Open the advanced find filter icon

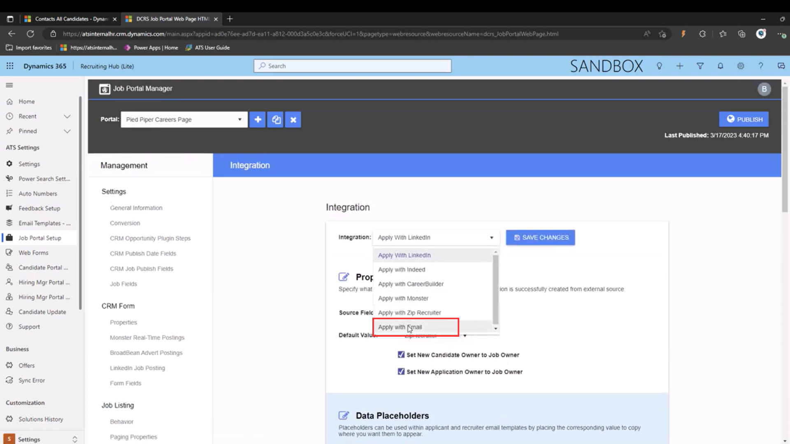click(x=700, y=66)
